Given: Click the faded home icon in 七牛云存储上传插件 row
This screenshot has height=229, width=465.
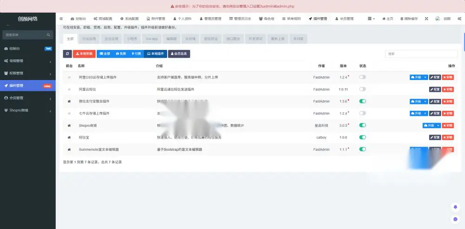Looking at the screenshot, I should pos(69,114).
